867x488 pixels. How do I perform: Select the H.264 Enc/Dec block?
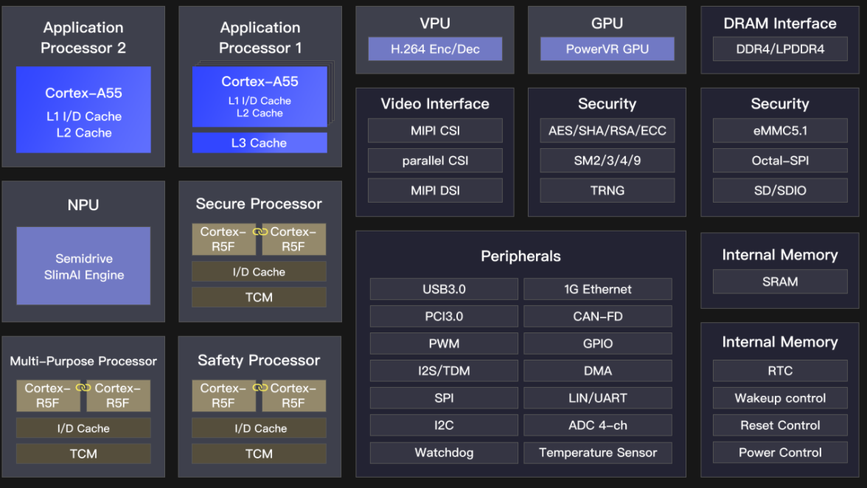435,49
